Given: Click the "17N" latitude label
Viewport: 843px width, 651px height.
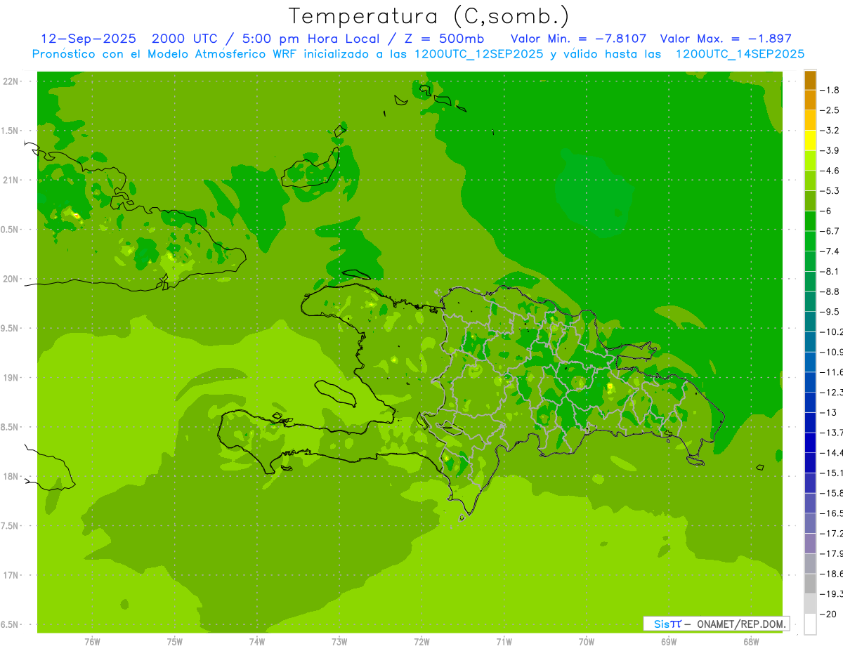Looking at the screenshot, I should pyautogui.click(x=11, y=575).
